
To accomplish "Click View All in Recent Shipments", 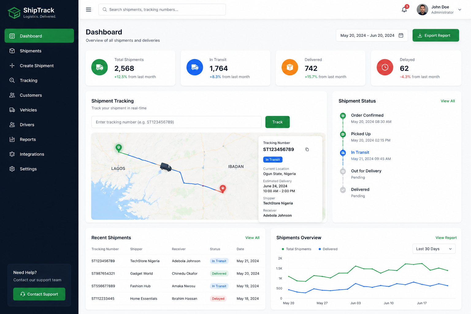I will 252,238.
